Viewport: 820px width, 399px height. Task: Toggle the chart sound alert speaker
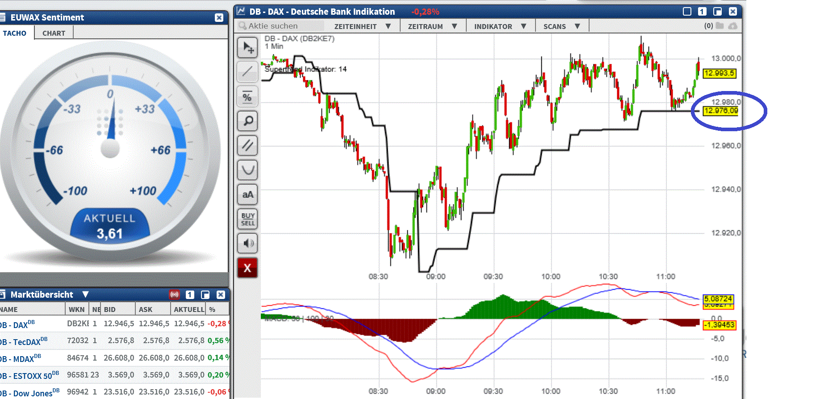[247, 244]
